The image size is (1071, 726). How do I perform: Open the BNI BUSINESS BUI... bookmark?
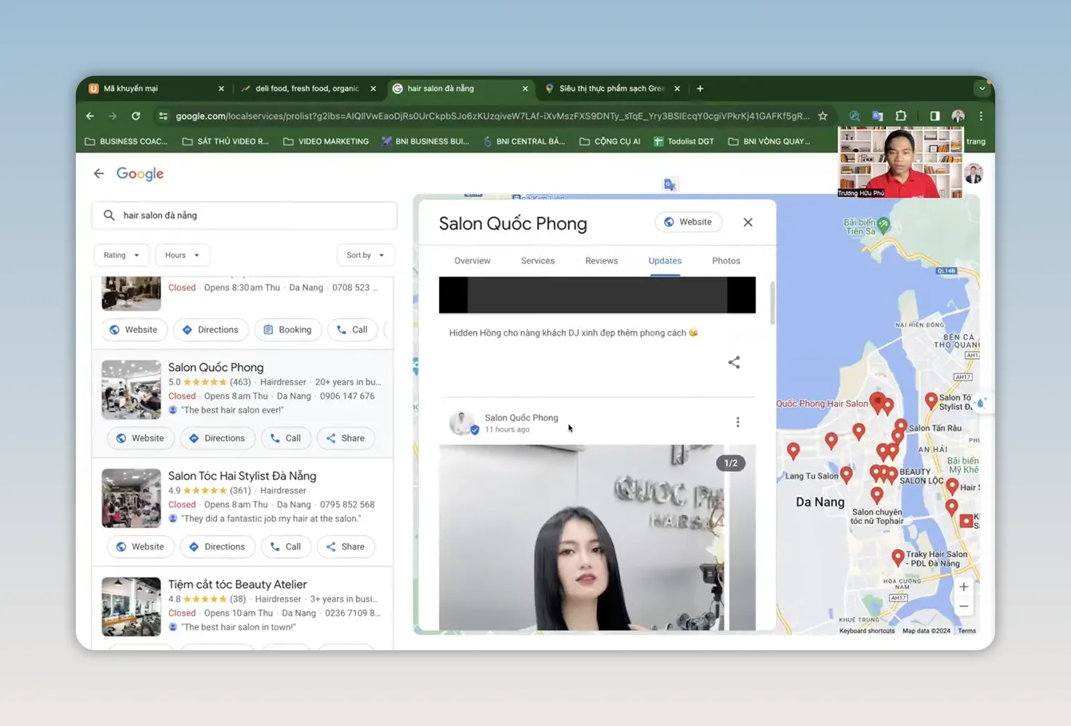tap(425, 141)
